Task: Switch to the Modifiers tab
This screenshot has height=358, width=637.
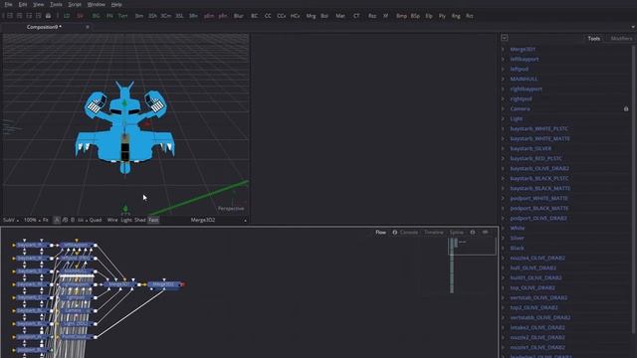Action: [621, 39]
